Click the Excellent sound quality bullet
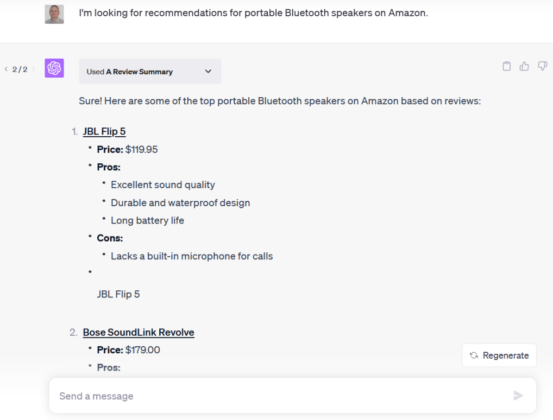This screenshot has height=420, width=553. coord(163,185)
